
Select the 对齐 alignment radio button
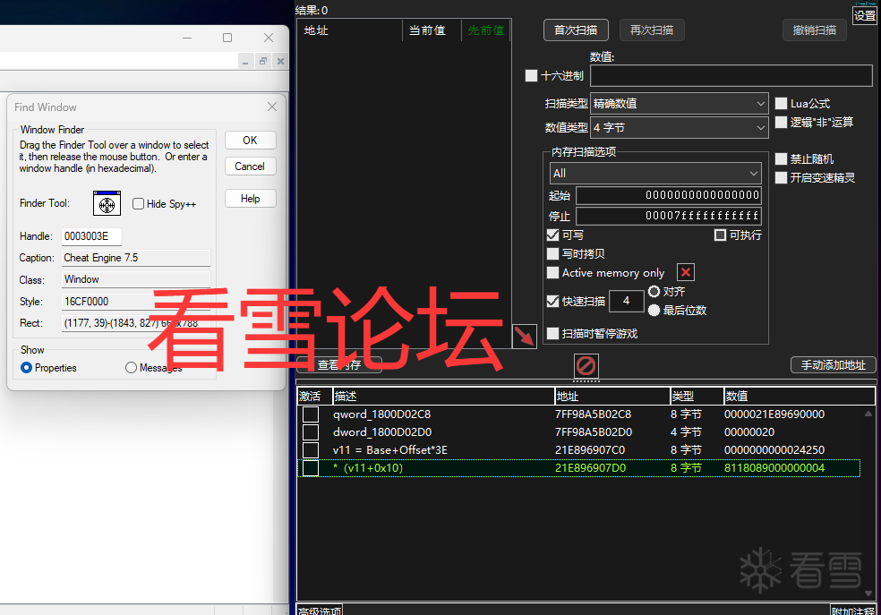pyautogui.click(x=654, y=292)
